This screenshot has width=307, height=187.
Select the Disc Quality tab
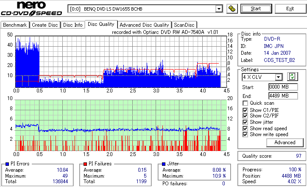pos(101,24)
